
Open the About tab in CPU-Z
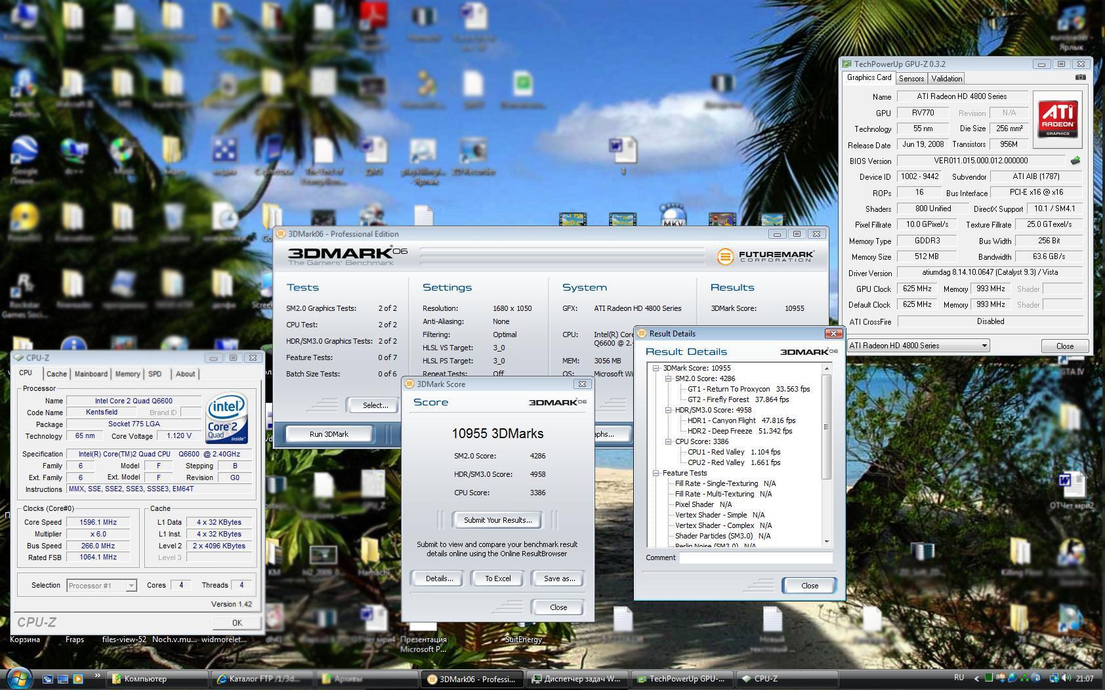185,374
